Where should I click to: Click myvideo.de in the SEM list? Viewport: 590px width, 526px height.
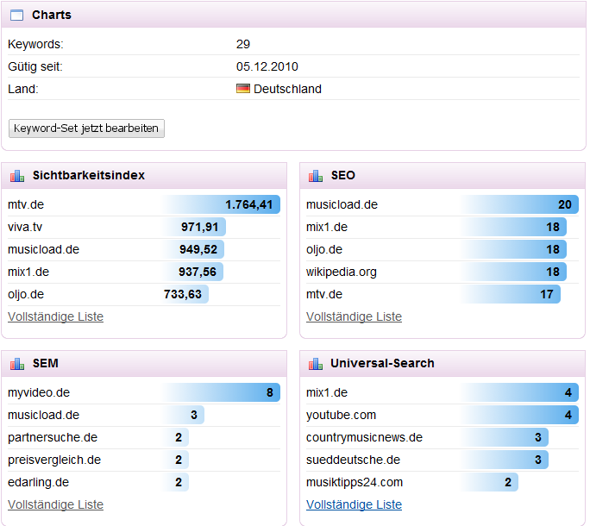coord(39,393)
